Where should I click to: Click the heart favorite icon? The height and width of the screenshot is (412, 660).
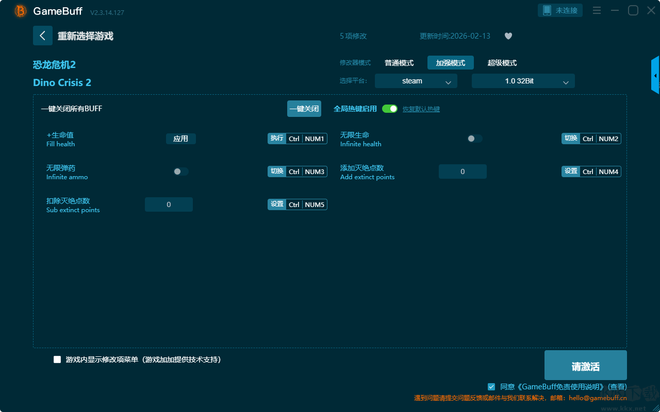pyautogui.click(x=508, y=36)
